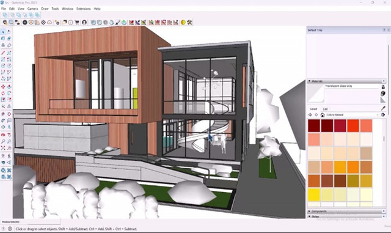Open the Window menu
The image size is (391, 233).
pos(68,9)
